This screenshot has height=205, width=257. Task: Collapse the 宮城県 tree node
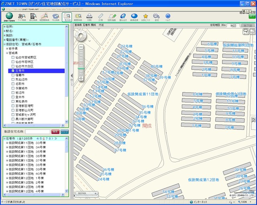tap(7, 53)
